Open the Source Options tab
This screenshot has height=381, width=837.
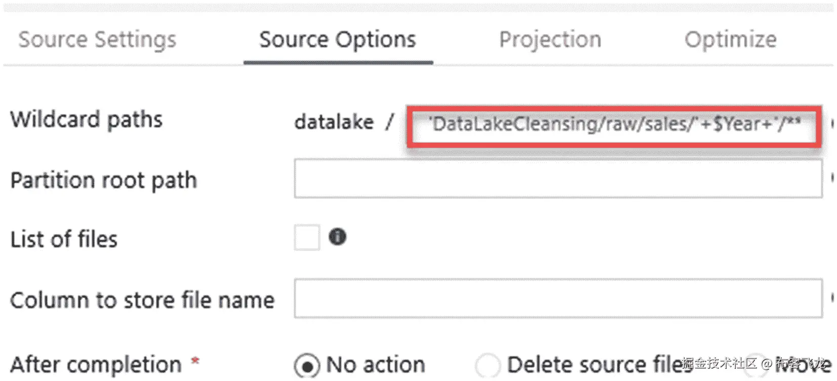[x=338, y=39]
